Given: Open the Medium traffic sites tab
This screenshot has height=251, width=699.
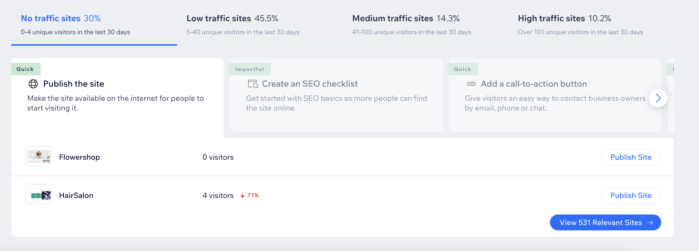Looking at the screenshot, I should pos(411,24).
